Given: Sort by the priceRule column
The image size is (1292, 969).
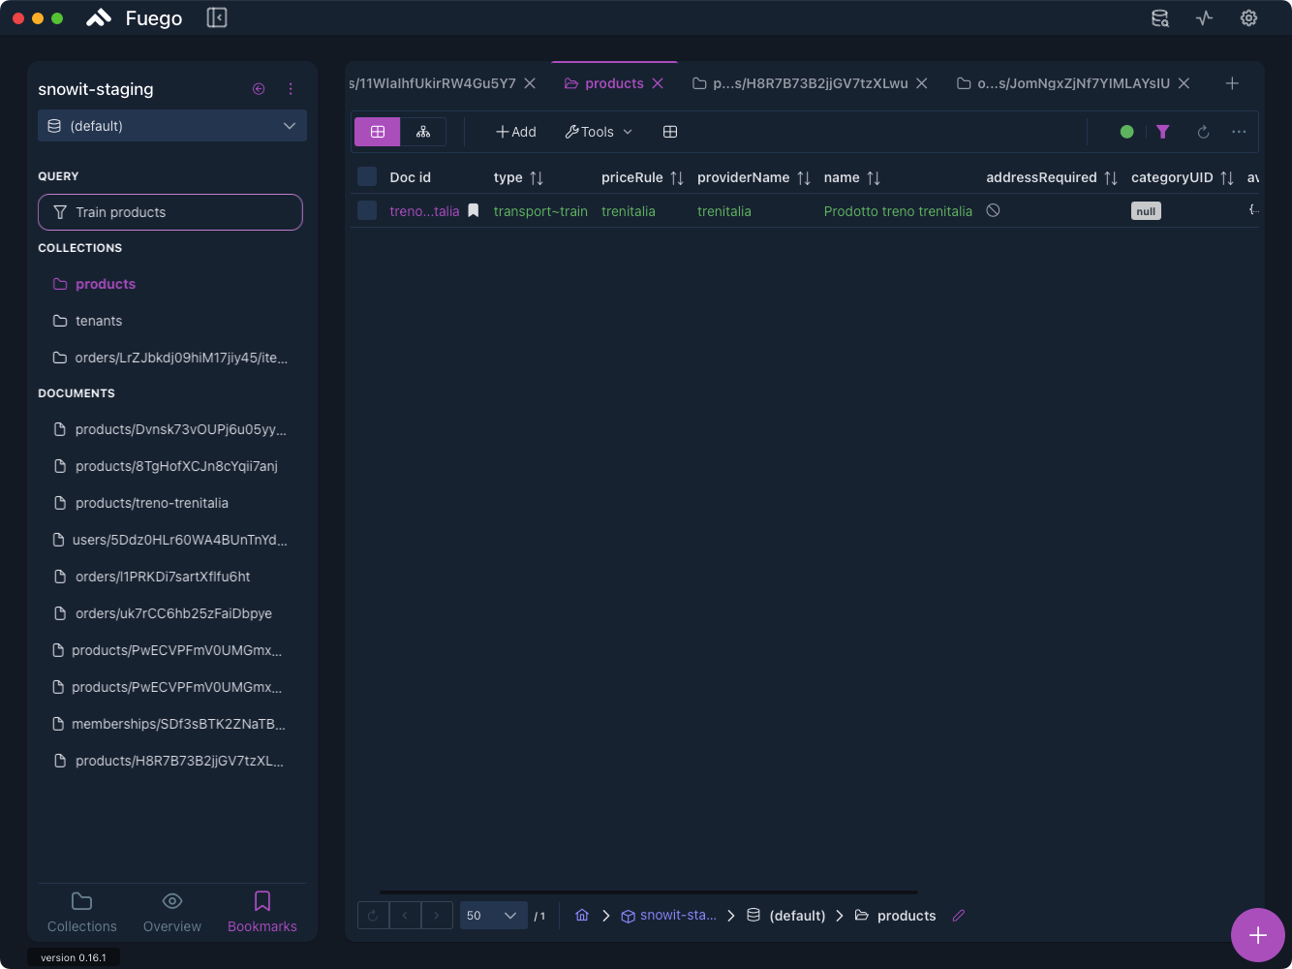Looking at the screenshot, I should [x=677, y=177].
